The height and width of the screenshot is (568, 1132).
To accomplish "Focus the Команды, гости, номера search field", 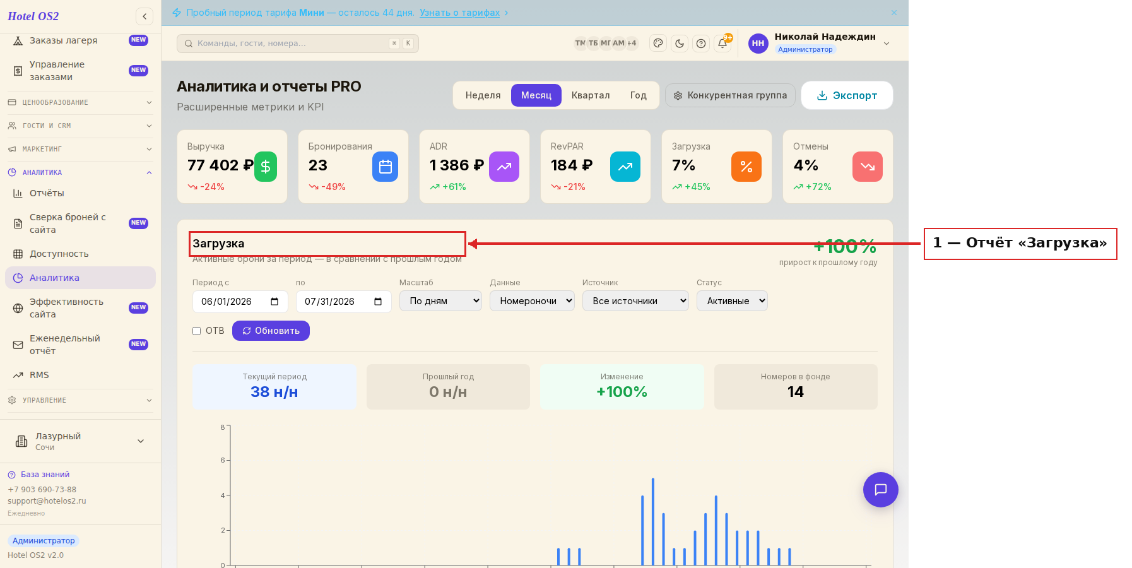I will [x=298, y=44].
